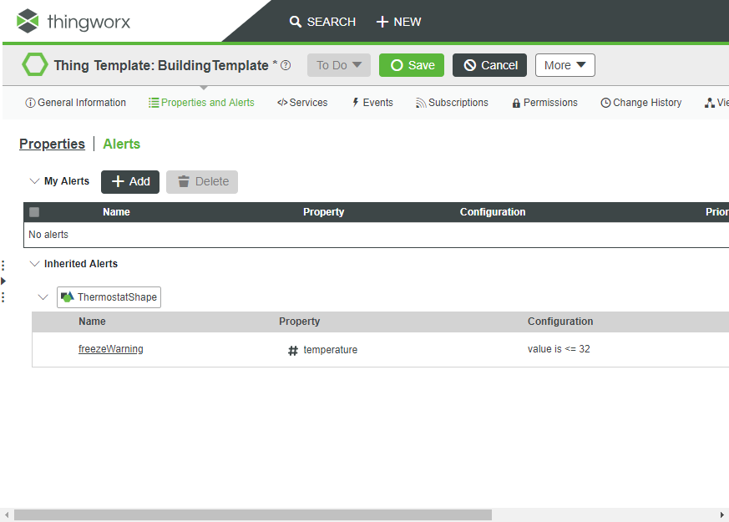Viewport: 729px width, 522px height.
Task: Click the scroll left arrow
Action: click(7, 514)
